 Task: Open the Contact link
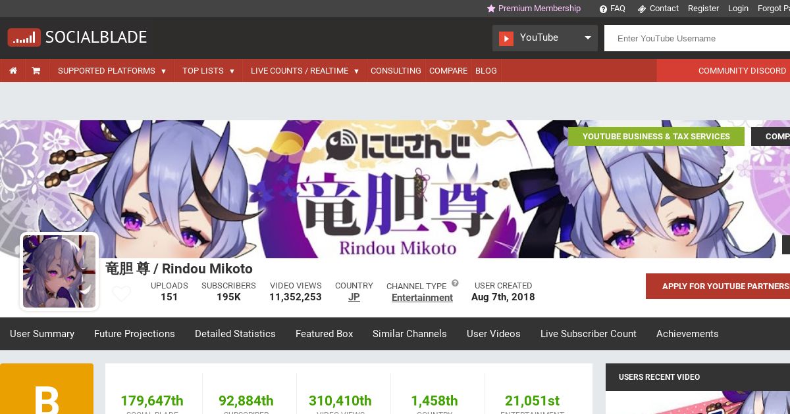[664, 9]
